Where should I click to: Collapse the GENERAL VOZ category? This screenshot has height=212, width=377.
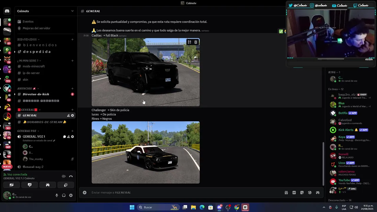click(x=28, y=131)
